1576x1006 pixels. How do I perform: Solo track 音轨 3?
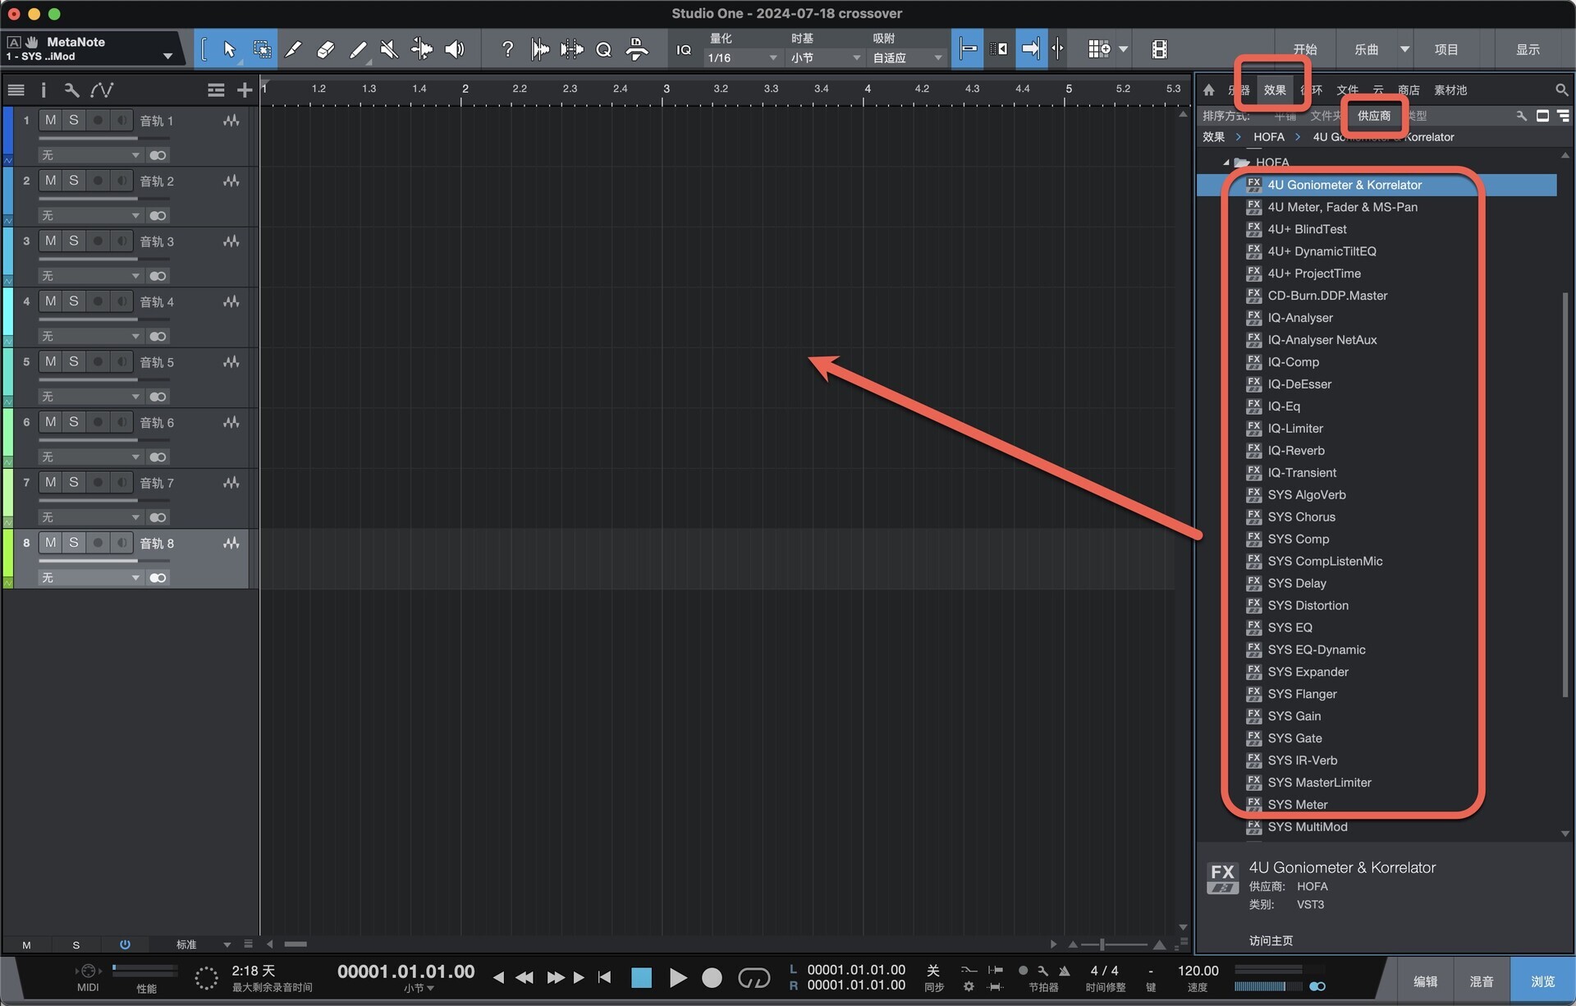click(x=74, y=241)
